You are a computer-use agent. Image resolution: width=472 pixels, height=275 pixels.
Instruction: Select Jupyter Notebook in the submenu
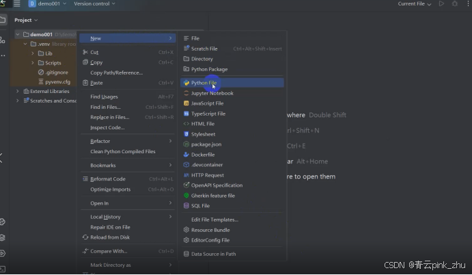pyautogui.click(x=212, y=93)
